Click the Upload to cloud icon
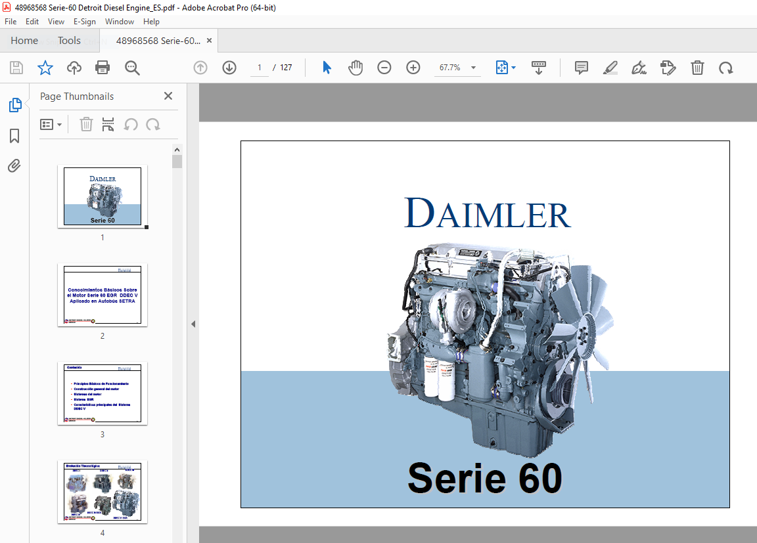This screenshot has width=757, height=543. [x=74, y=68]
